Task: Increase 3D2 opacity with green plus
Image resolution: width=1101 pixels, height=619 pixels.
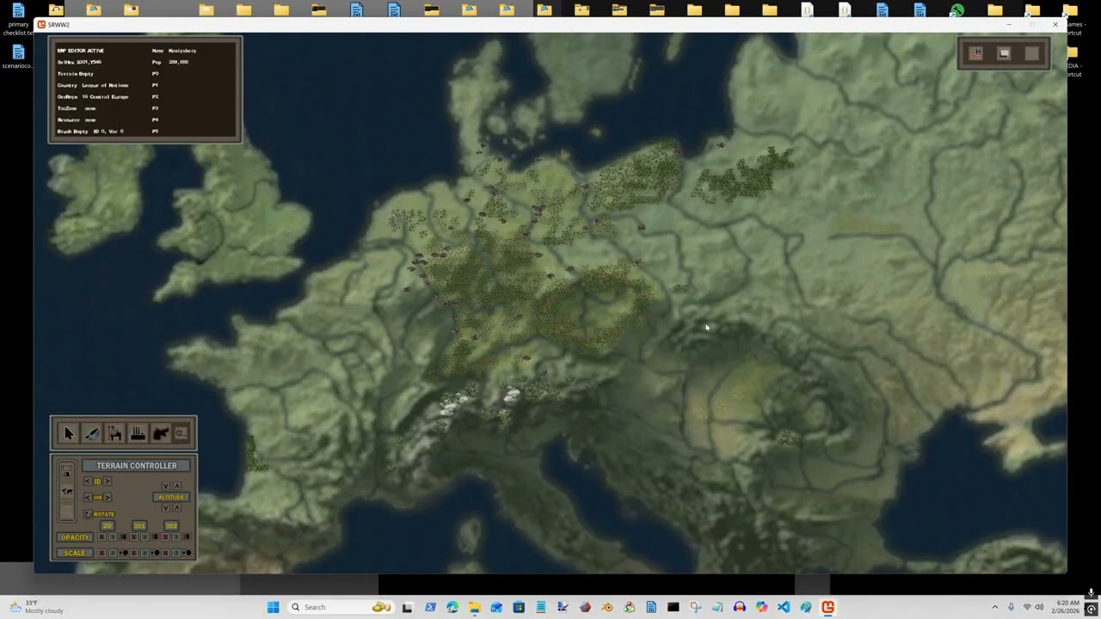Action: coord(176,536)
